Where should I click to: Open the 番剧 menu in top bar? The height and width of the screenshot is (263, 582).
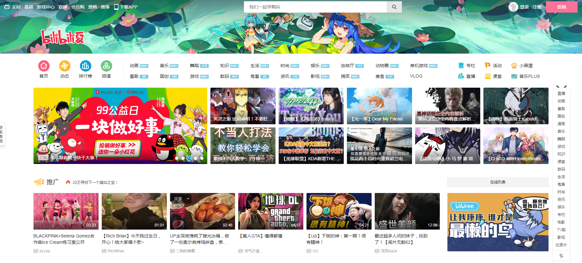[x=29, y=7]
